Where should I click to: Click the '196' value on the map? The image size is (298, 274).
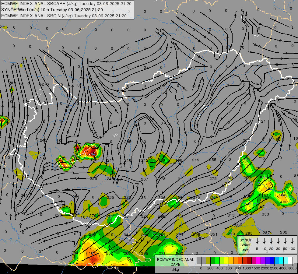click(179, 160)
